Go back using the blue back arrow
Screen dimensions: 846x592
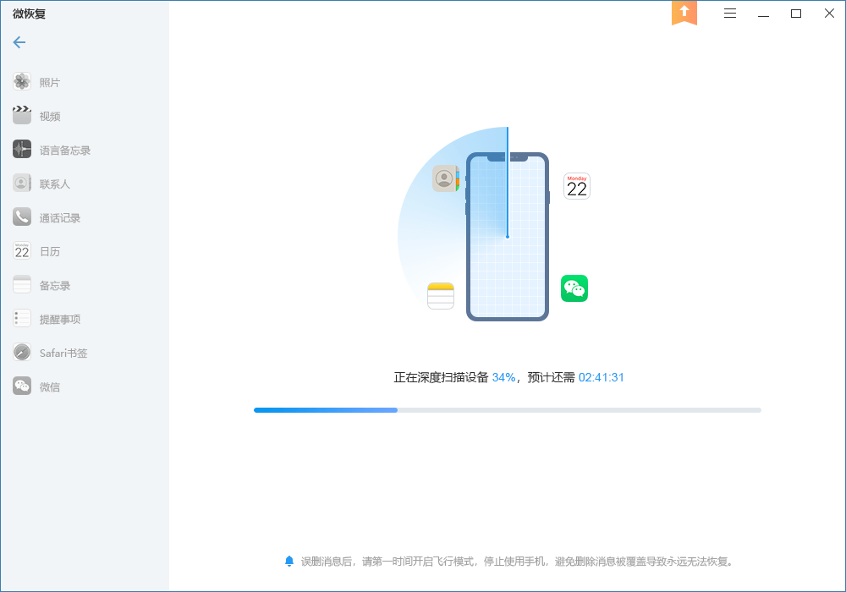pyautogui.click(x=19, y=42)
